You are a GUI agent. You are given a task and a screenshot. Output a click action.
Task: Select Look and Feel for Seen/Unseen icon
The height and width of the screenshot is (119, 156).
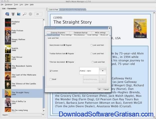(x=91, y=45)
